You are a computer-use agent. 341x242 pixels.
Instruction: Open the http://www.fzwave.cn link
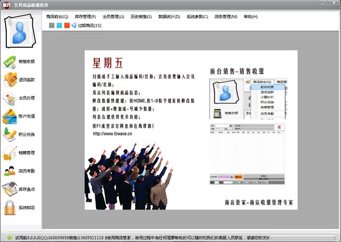click(113, 133)
